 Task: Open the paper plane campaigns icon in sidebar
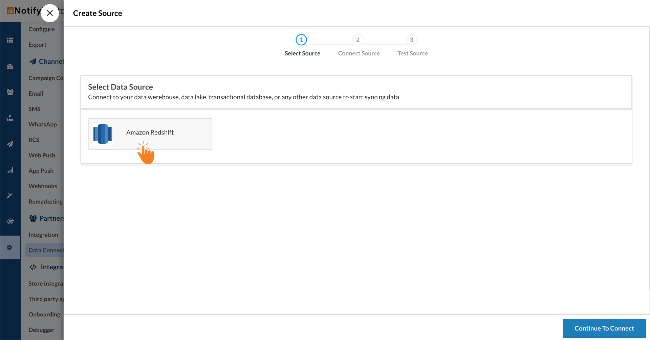10,144
